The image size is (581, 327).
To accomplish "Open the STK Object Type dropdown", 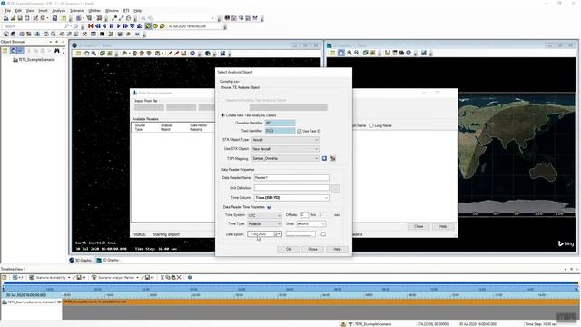I will pos(285,140).
